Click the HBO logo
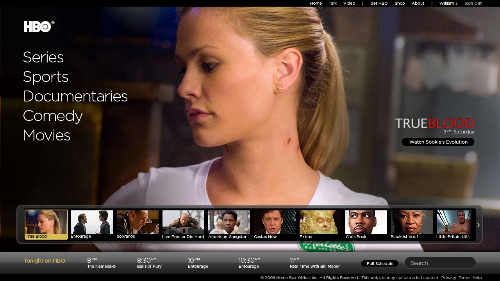The image size is (500, 281). 39,27
